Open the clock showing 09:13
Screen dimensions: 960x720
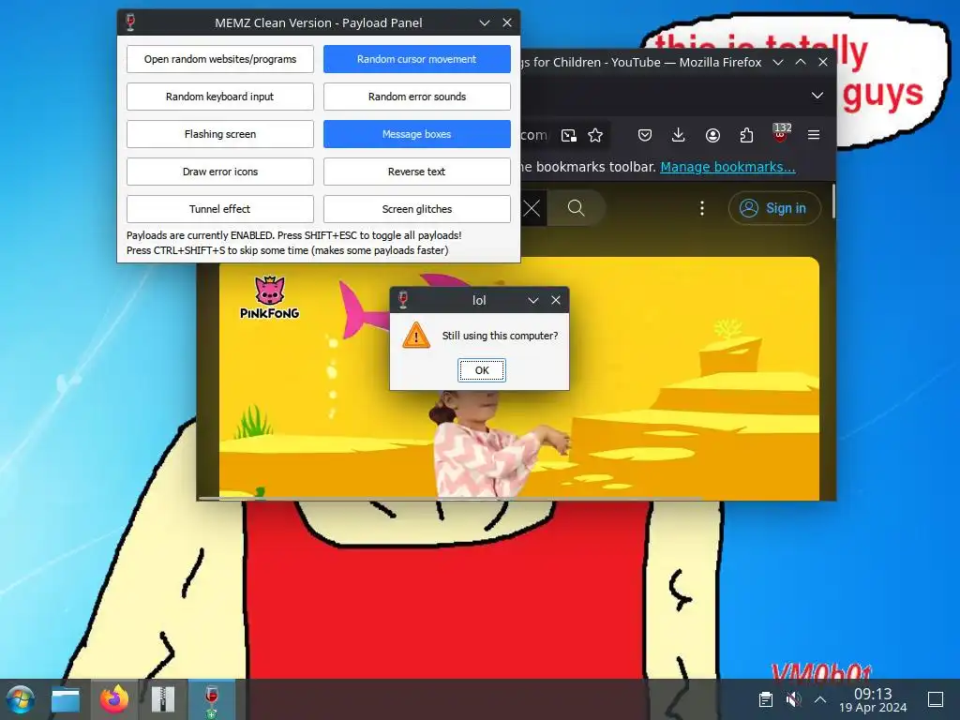click(x=873, y=699)
